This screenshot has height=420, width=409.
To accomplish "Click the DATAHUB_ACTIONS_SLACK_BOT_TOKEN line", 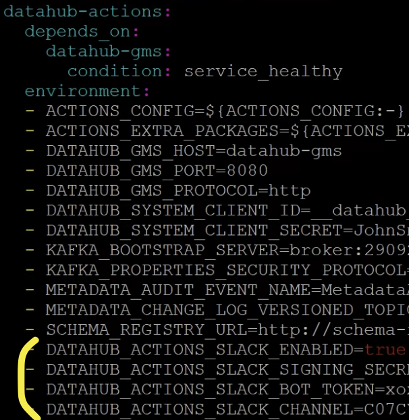I will click(227, 390).
